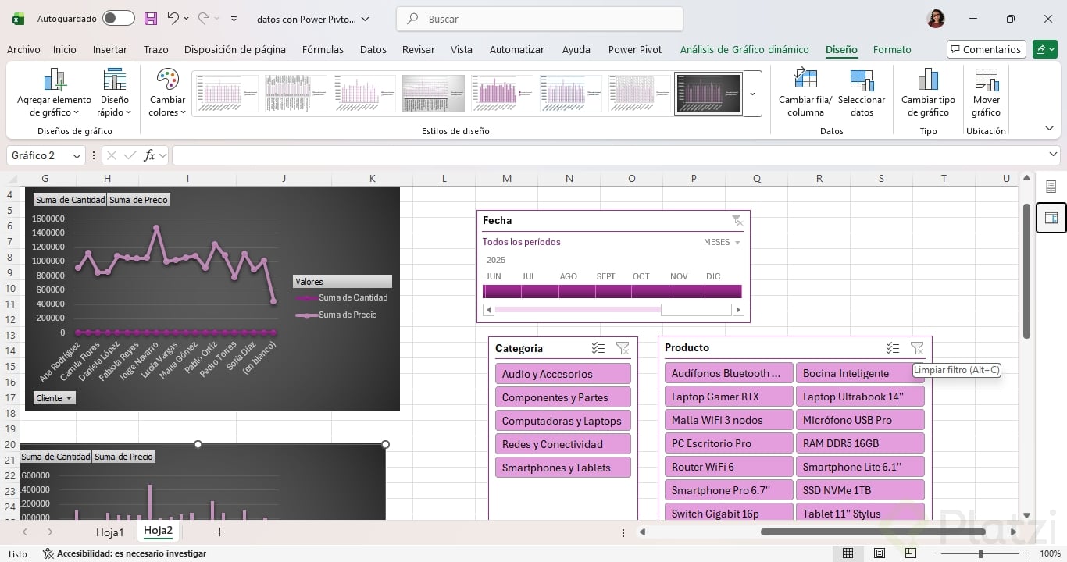
Task: Click the Redo arrow icon
Action: (203, 19)
